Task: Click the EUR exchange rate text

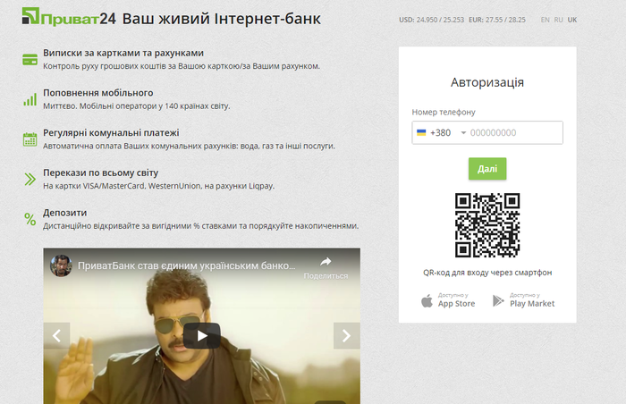Action: click(x=497, y=20)
